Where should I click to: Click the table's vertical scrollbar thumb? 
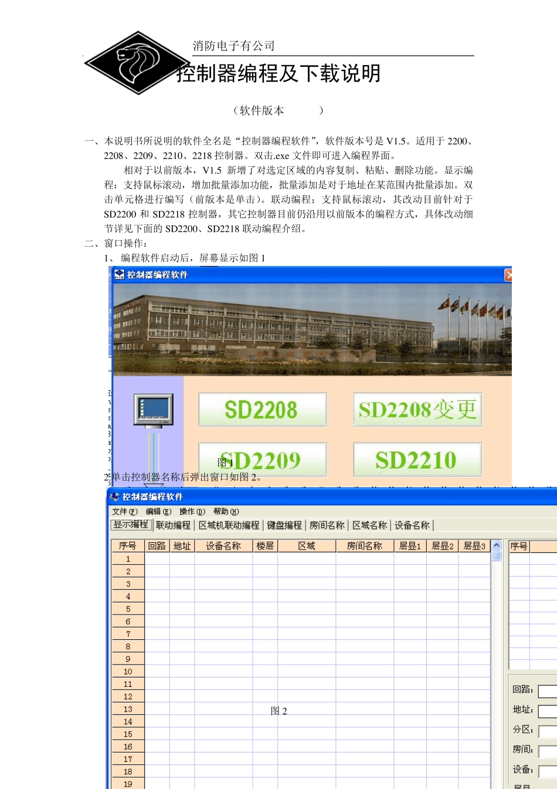pyautogui.click(x=497, y=555)
